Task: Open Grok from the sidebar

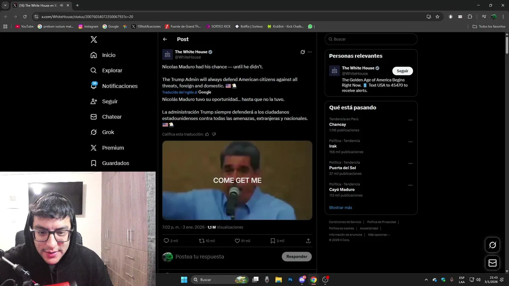Action: [x=102, y=132]
